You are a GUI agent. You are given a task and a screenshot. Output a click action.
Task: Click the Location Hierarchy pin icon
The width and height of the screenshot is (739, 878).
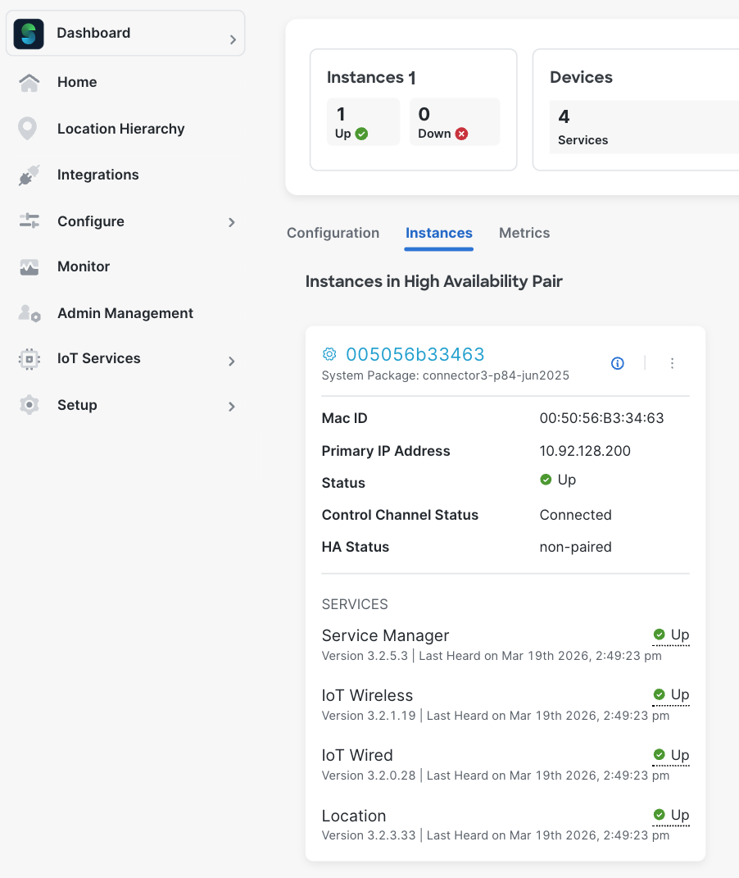(x=28, y=129)
